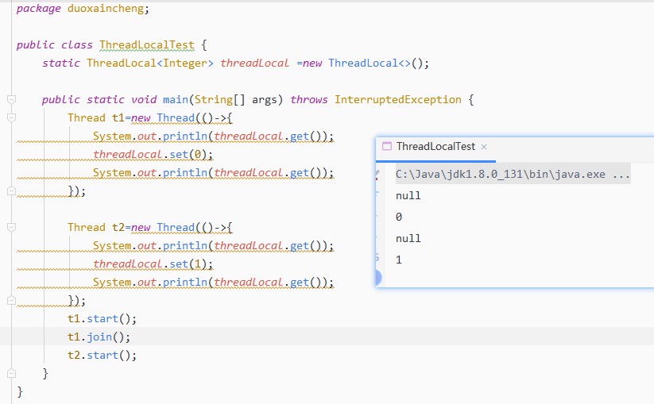Click the Thread t2 variable declaration

(96, 228)
